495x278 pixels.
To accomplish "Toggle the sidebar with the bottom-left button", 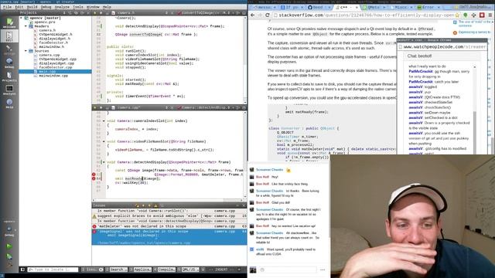I will (x=22, y=270).
